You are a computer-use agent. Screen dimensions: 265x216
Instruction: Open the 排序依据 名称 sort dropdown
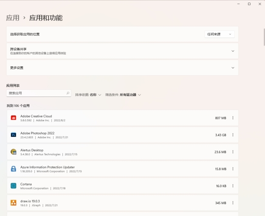tap(88, 95)
